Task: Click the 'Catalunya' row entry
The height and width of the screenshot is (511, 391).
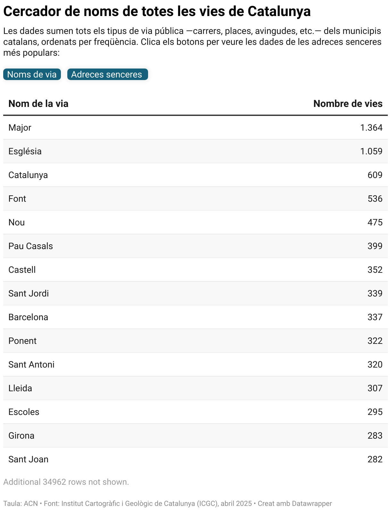Action: (x=28, y=175)
